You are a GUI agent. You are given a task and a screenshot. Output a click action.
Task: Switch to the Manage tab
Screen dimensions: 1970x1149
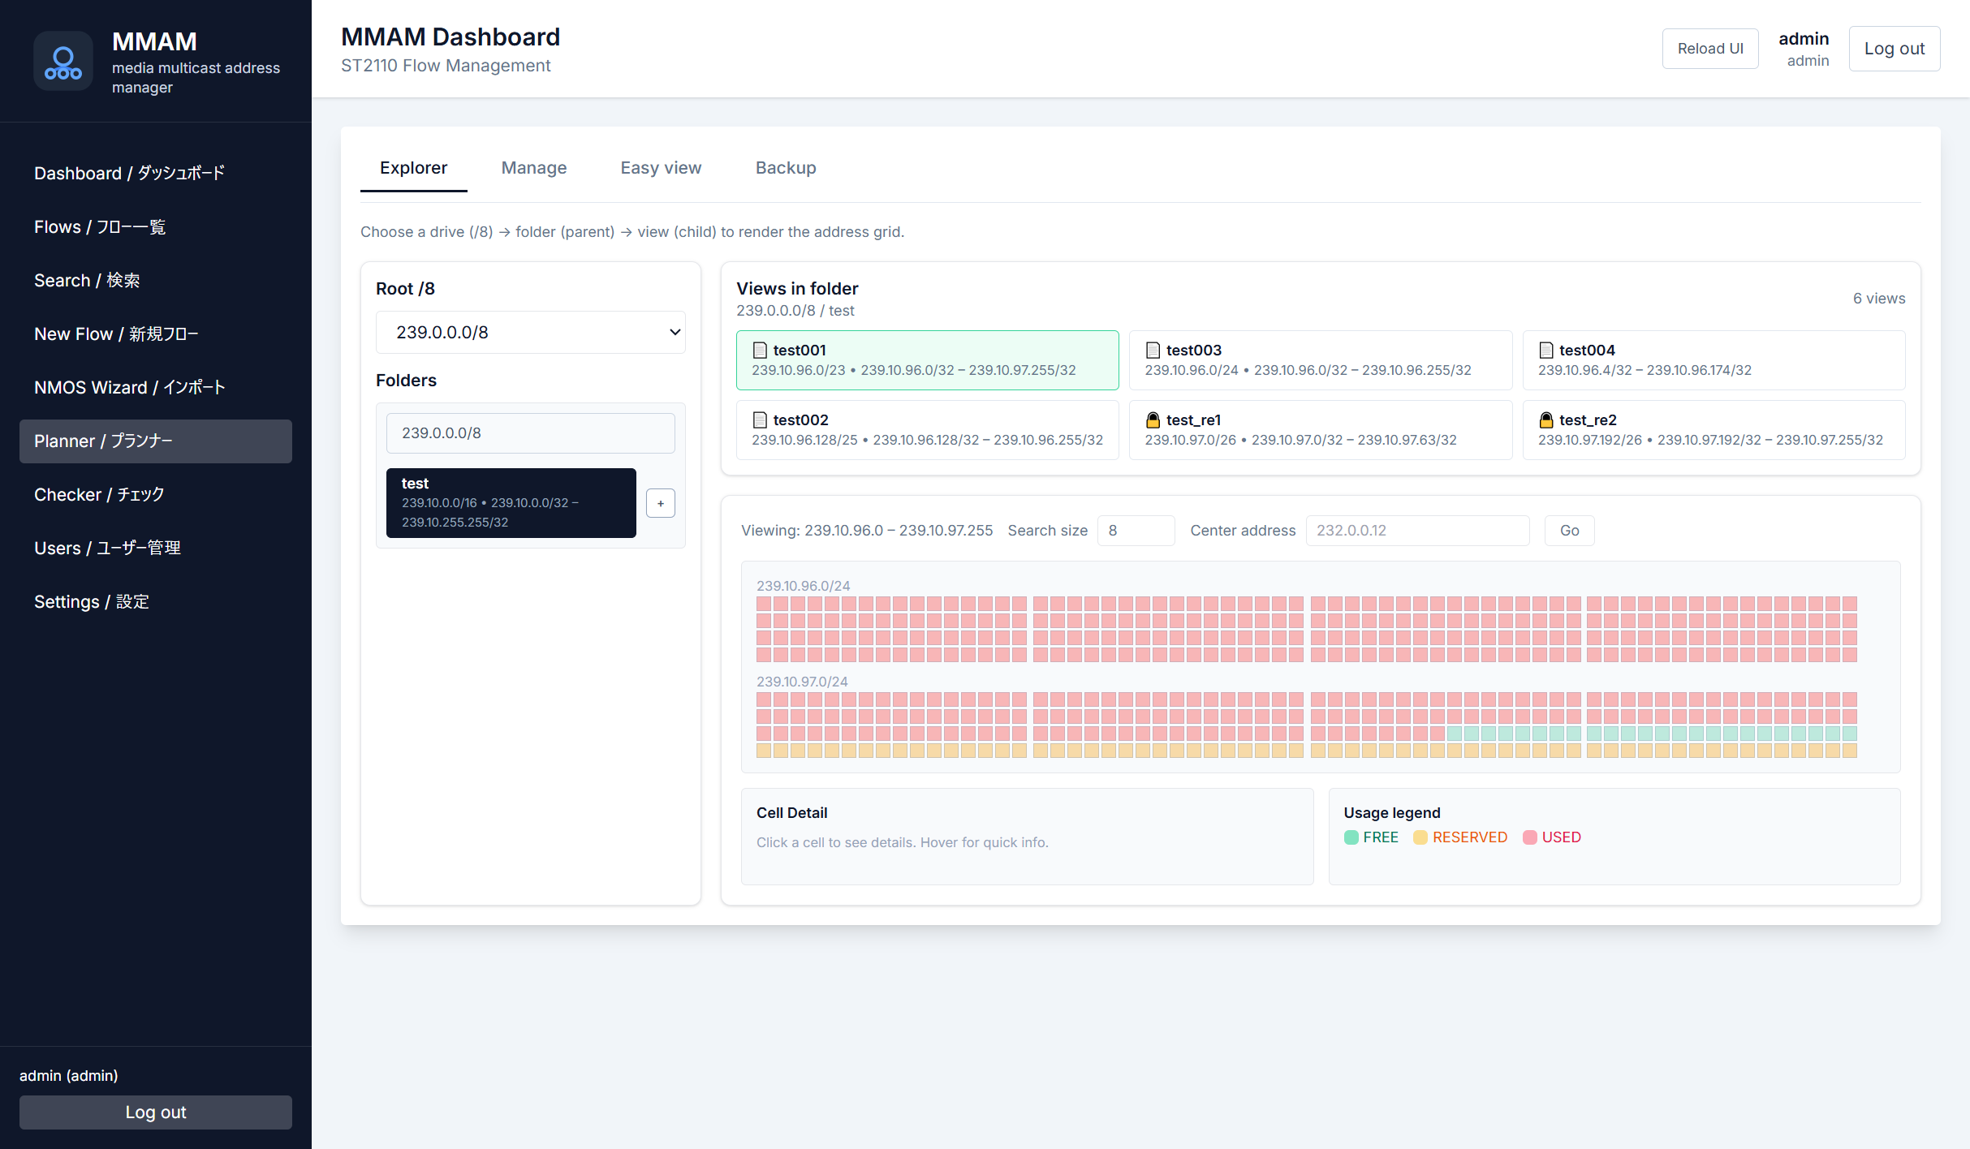pos(534,167)
